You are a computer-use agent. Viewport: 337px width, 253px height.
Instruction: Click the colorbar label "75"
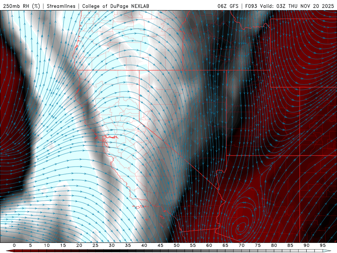tap(258, 245)
